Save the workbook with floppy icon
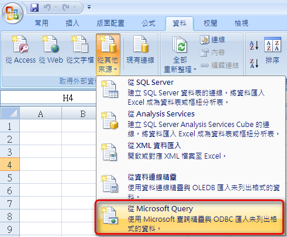287x237 pixels. [34, 8]
